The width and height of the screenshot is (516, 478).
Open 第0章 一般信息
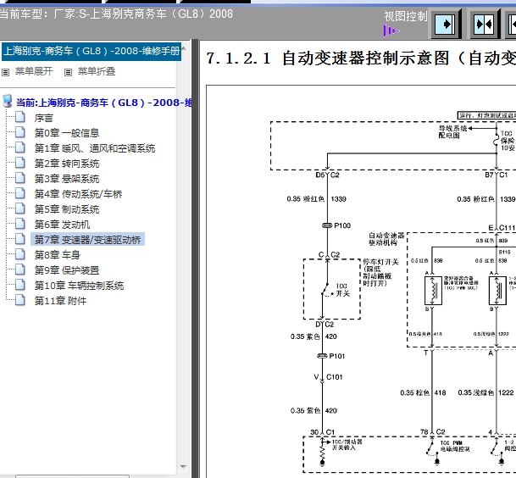click(x=67, y=133)
